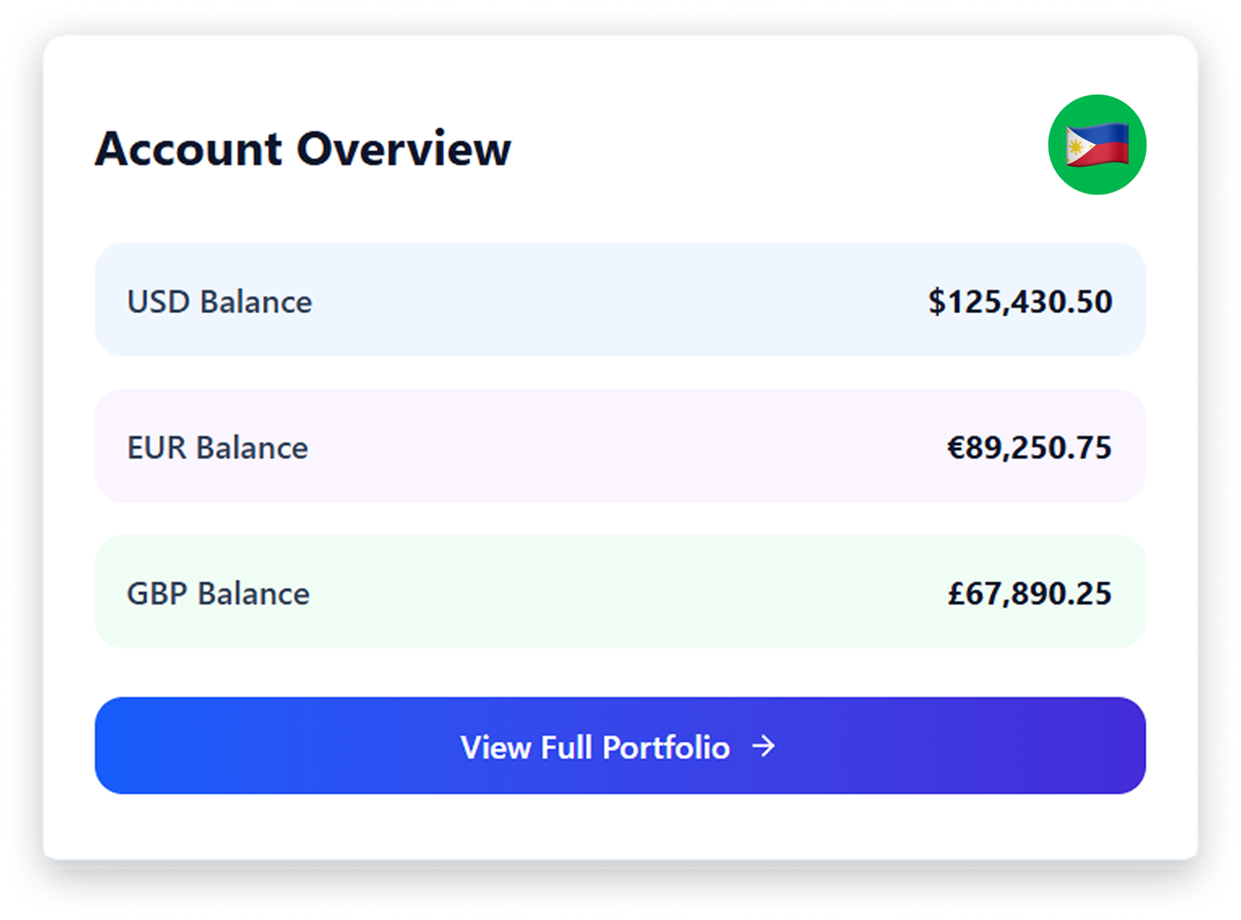
Task: Click the "View Full Portfolio" text
Action: (595, 747)
